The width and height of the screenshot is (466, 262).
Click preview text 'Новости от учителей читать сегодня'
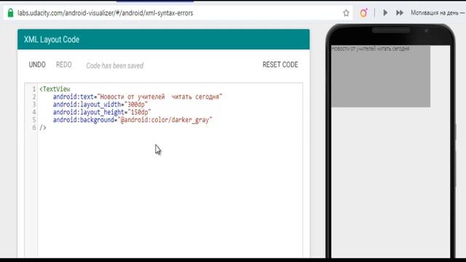[x=371, y=49]
